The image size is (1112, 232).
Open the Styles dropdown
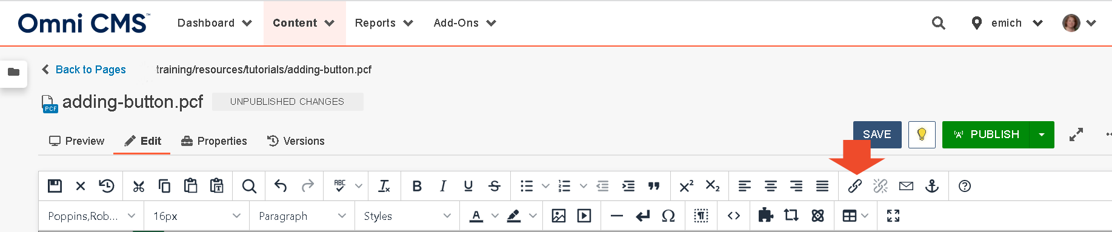pos(407,216)
